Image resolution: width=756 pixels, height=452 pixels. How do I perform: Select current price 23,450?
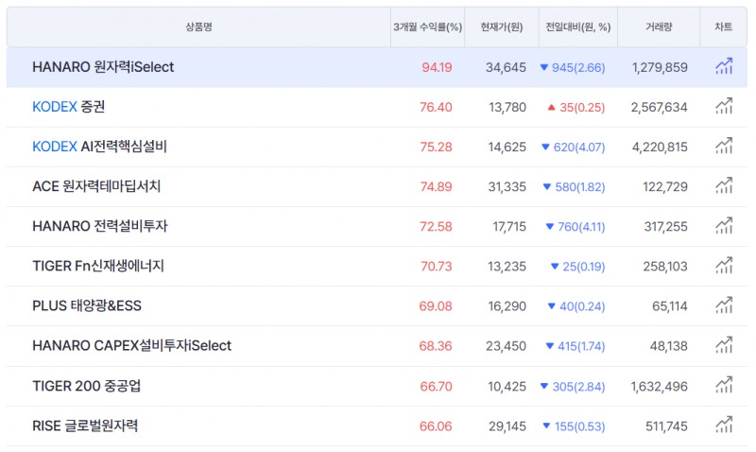(506, 346)
